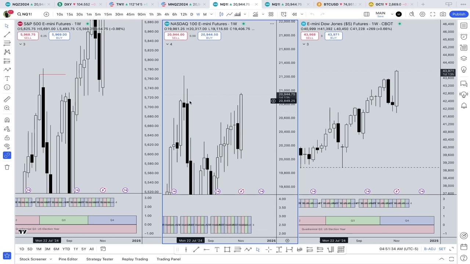Open NASDAQ chart more options menu
470x264 pixels.
272,24
